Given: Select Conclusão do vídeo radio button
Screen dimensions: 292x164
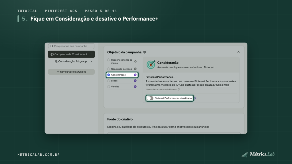Looking at the screenshot, I should pos(109,69).
